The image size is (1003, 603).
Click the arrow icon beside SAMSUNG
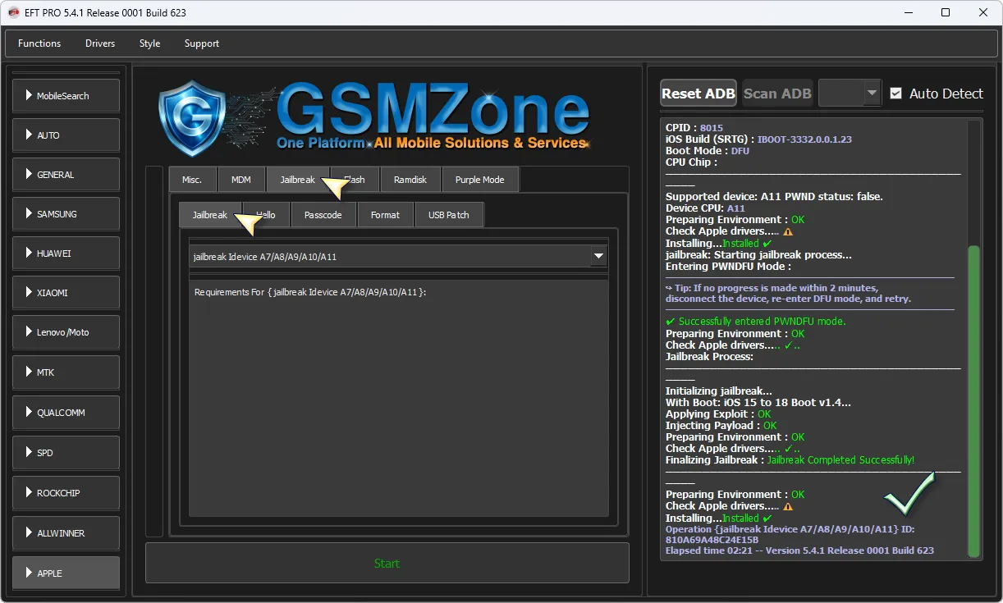(x=30, y=213)
